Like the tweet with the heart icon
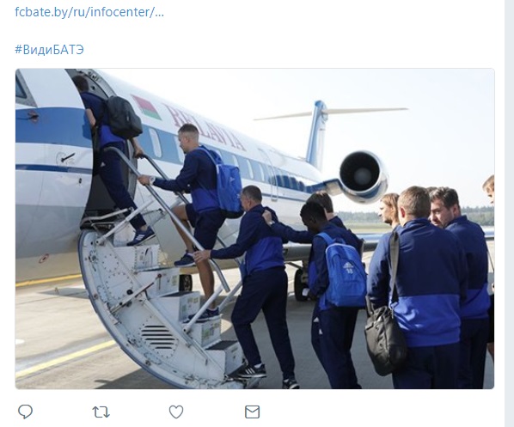 176,412
